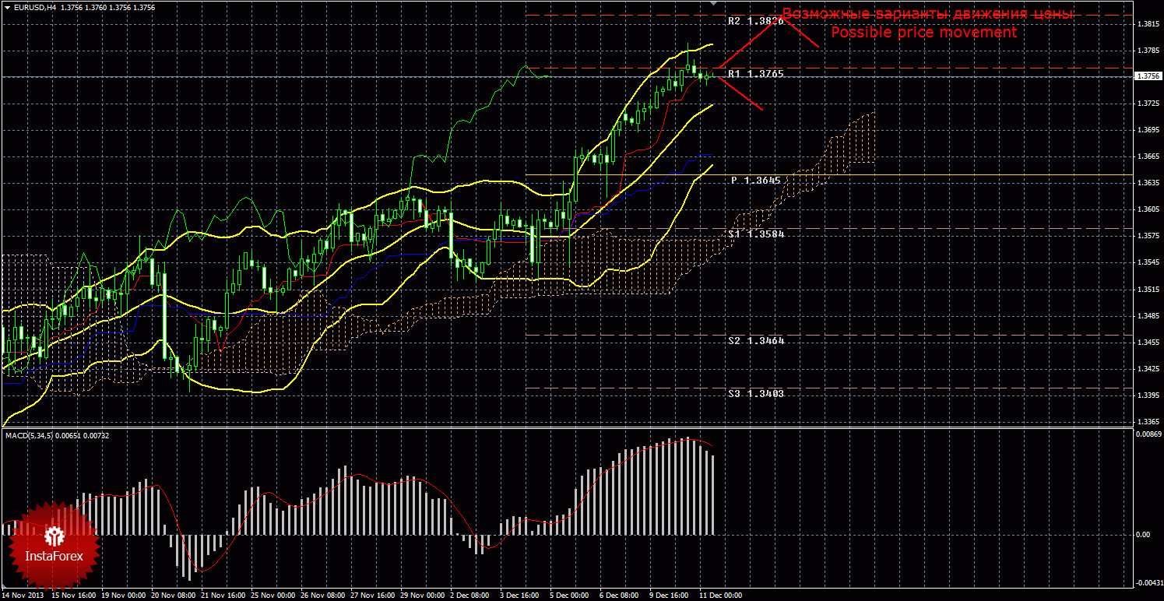This screenshot has width=1164, height=601.
Task: Click the MACD scale value 0.00869
Action: (1148, 434)
